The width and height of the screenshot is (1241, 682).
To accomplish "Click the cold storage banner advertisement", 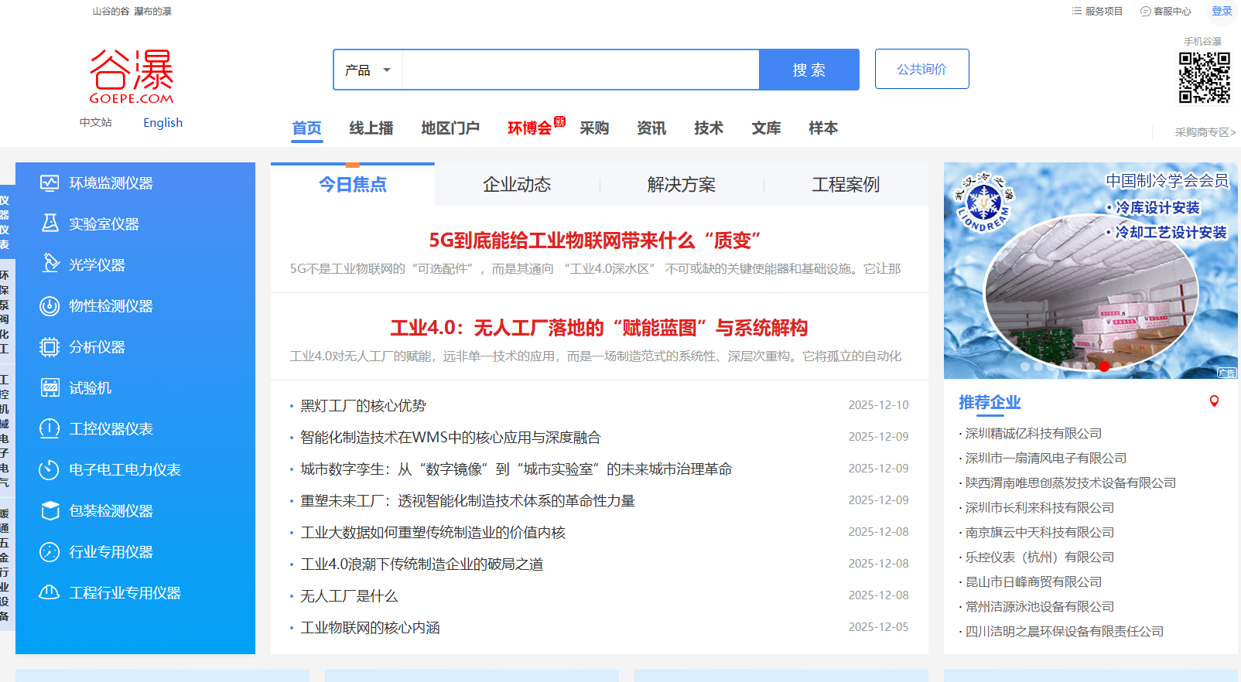I will pos(1091,271).
